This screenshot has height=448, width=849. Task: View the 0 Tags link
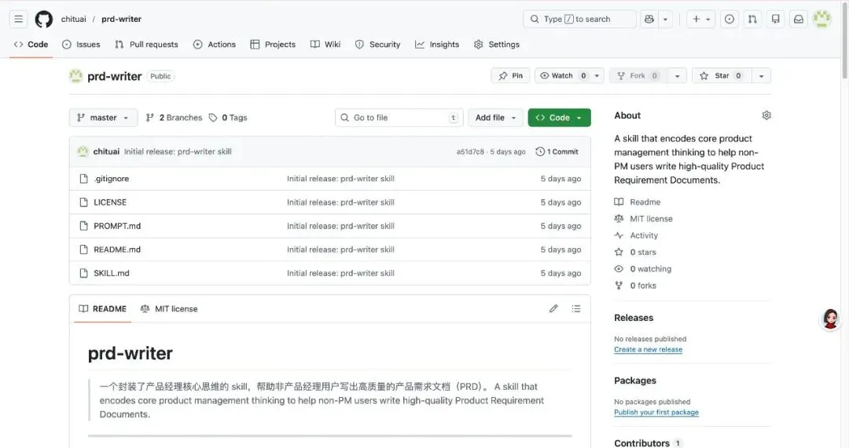[228, 117]
